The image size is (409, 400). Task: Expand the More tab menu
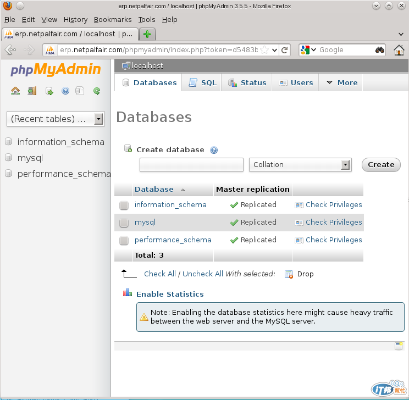click(x=342, y=82)
